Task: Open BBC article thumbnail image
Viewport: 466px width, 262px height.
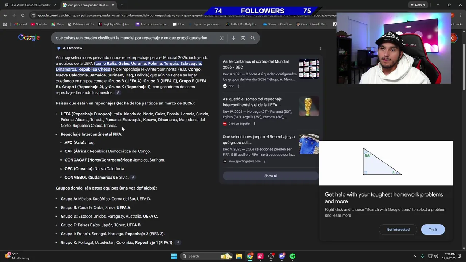Action: click(309, 68)
